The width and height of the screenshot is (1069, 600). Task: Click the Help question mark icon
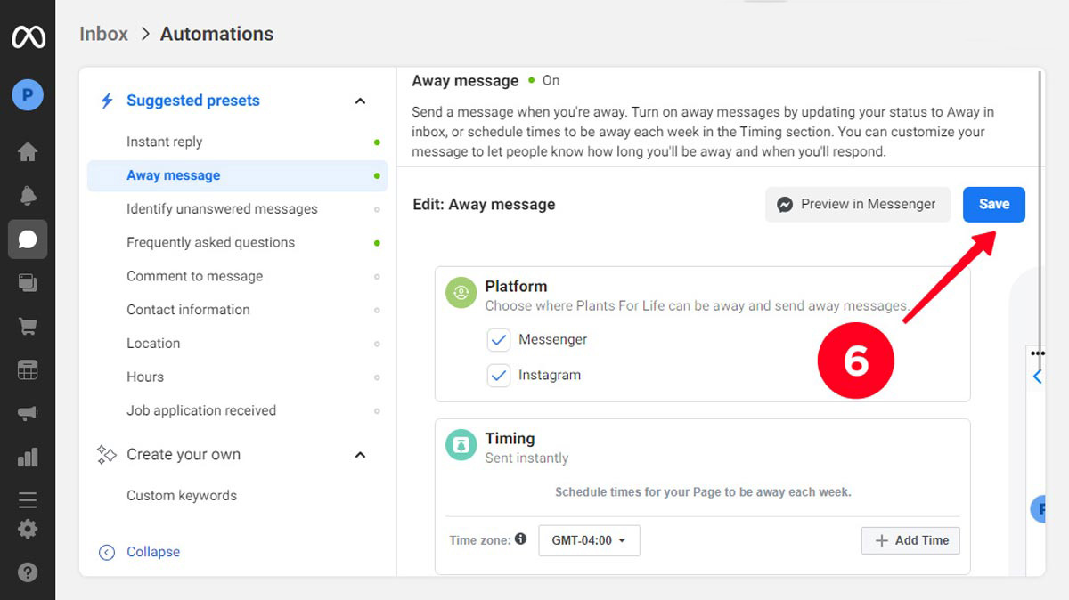(x=28, y=572)
